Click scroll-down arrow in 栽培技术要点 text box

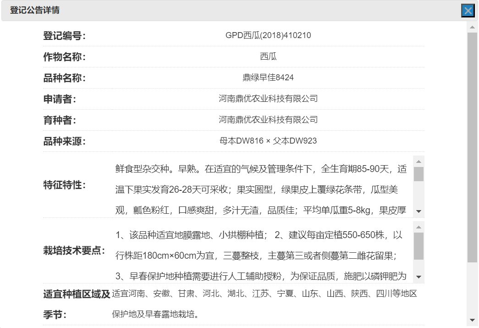419,277
